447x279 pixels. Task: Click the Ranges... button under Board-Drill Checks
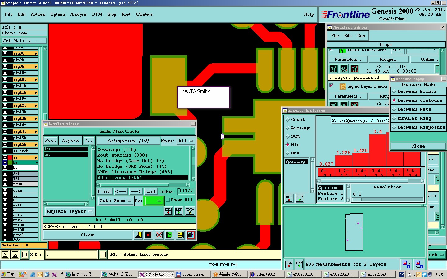click(388, 60)
